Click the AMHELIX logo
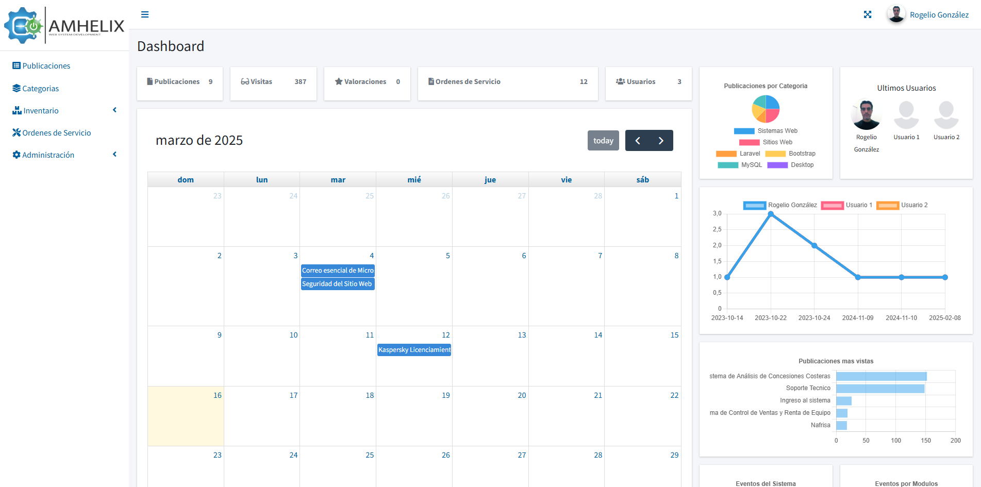 tap(64, 25)
